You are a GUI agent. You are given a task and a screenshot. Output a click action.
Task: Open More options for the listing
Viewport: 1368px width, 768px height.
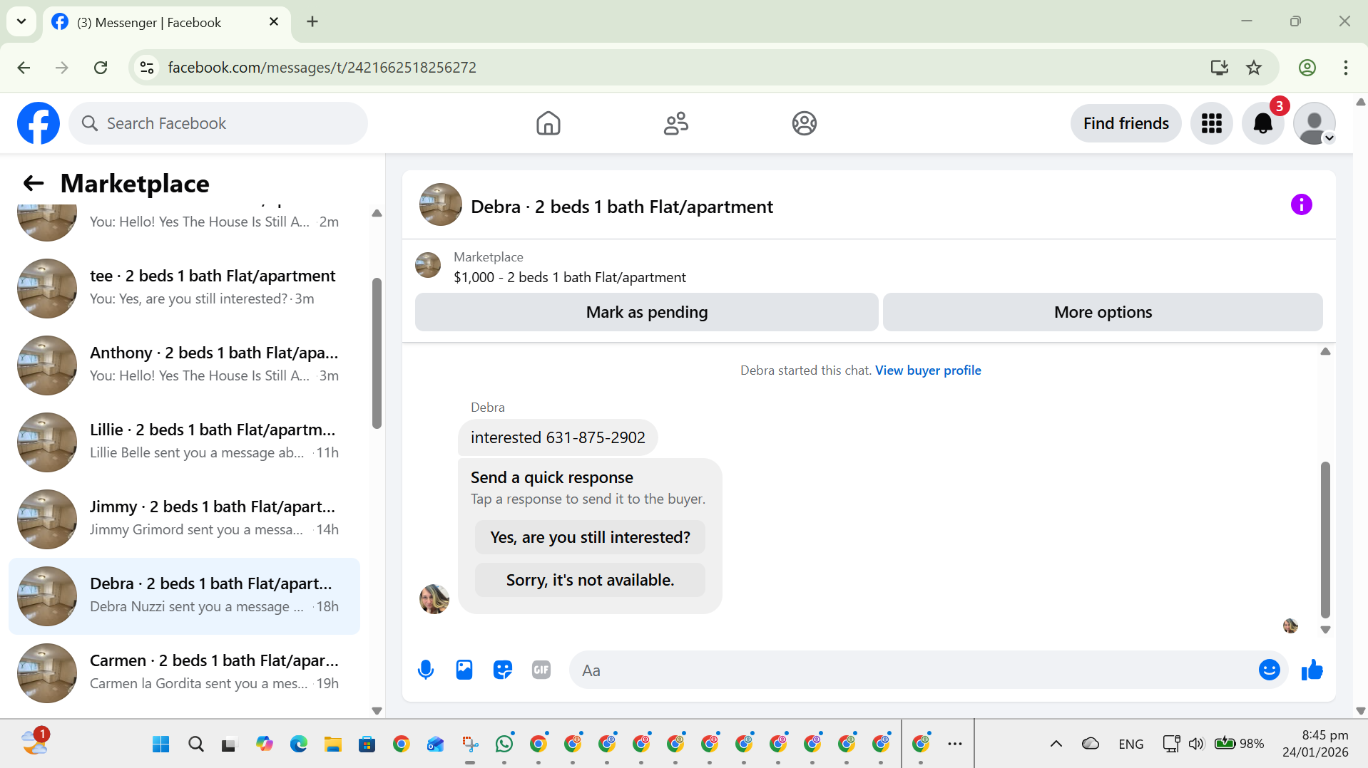tap(1103, 312)
